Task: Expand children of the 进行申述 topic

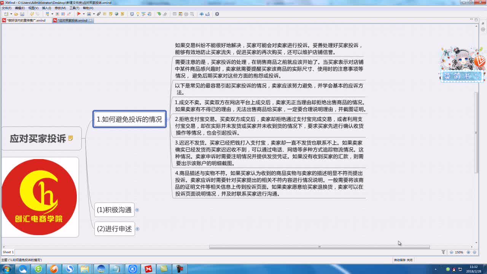Action: pos(137,229)
